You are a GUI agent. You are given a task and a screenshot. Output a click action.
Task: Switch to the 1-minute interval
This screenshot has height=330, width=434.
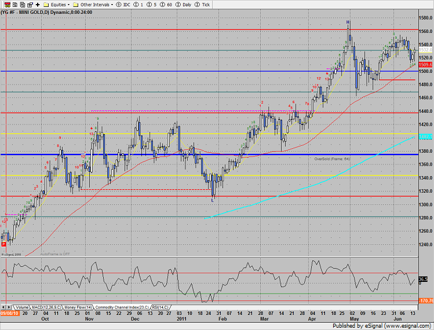click(x=138, y=5)
